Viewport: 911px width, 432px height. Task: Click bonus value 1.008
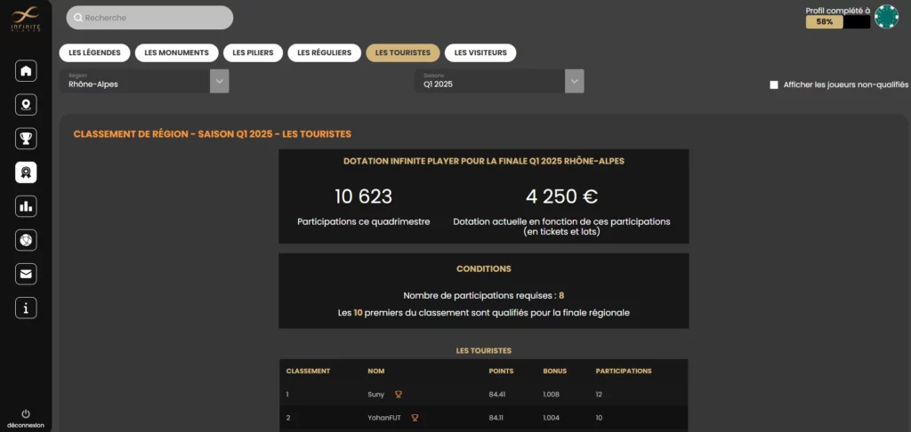(x=551, y=395)
